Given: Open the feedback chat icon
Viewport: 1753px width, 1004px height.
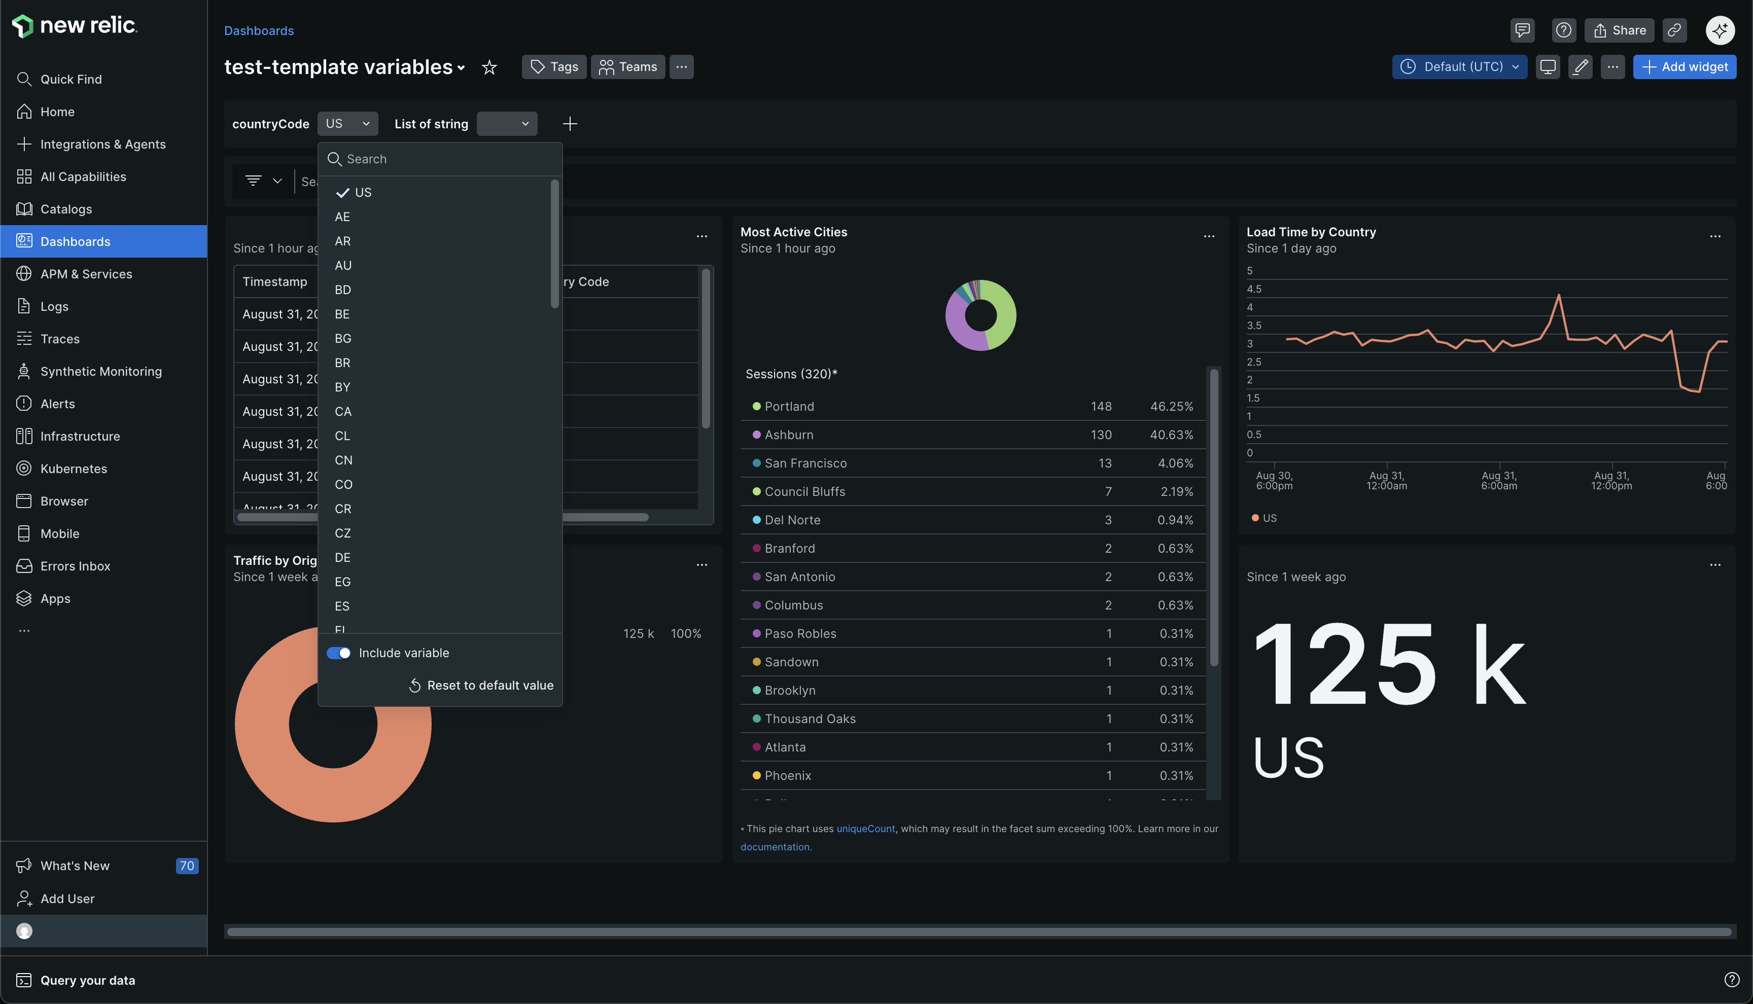Looking at the screenshot, I should (x=1522, y=30).
